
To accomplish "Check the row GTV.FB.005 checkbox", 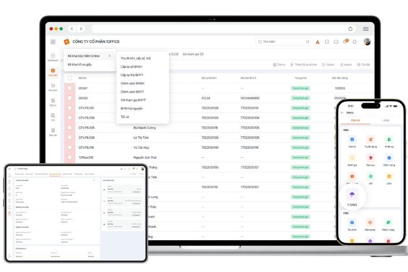I will coord(70,127).
